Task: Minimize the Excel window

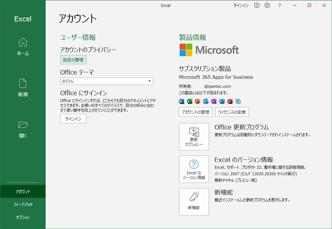Action: tap(294, 5)
